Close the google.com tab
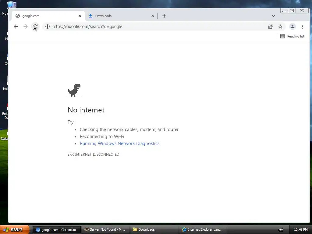Viewport: 312px width, 234px height. (80, 16)
